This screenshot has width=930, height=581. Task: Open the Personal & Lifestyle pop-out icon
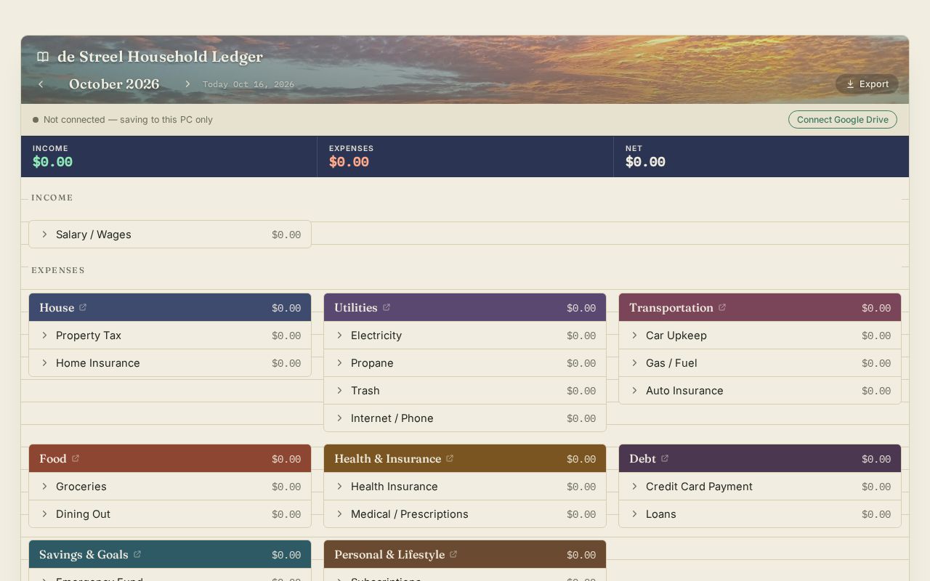[x=453, y=554]
